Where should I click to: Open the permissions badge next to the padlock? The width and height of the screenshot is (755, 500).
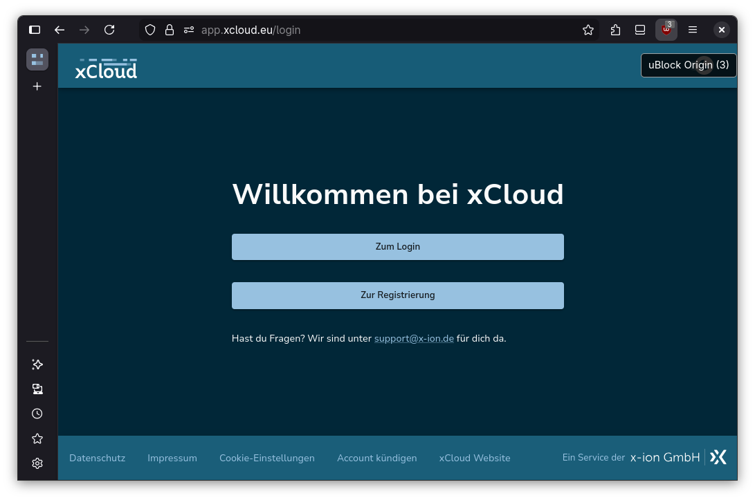tap(188, 30)
